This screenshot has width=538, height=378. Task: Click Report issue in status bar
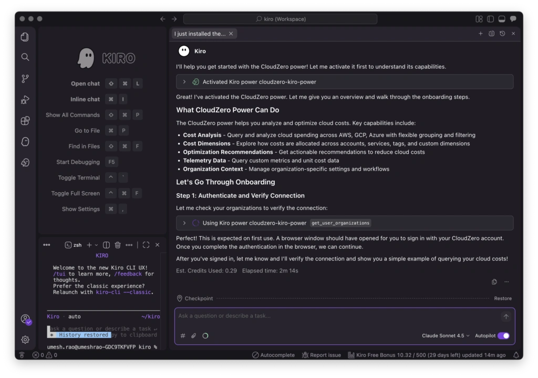pos(322,355)
